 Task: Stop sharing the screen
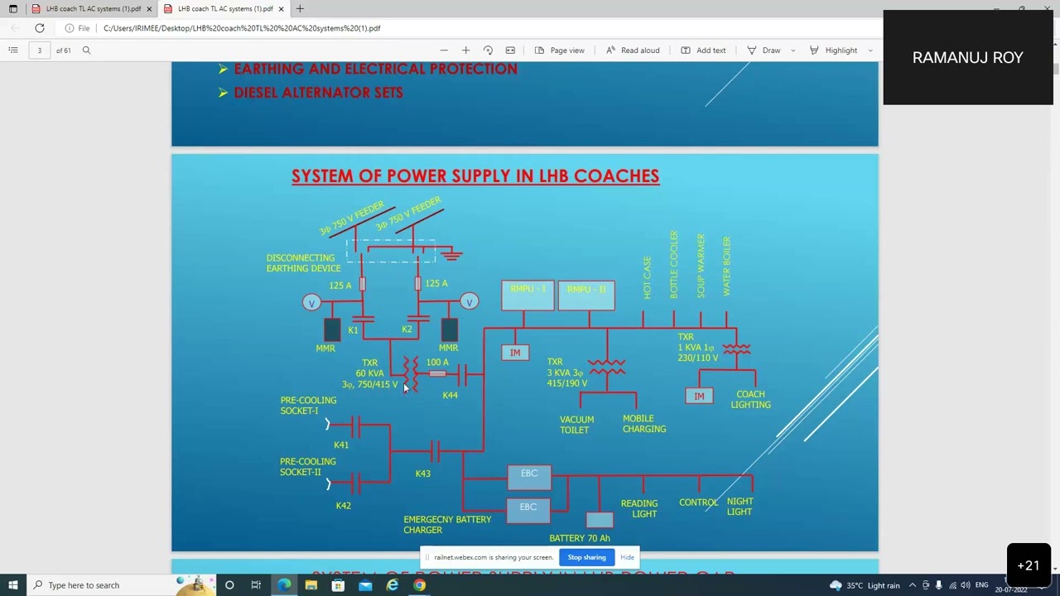click(586, 557)
